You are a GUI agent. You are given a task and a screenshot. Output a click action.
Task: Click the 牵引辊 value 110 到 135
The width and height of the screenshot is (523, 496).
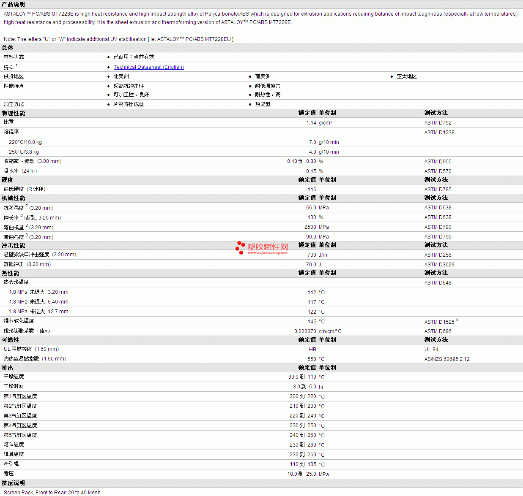click(x=303, y=464)
